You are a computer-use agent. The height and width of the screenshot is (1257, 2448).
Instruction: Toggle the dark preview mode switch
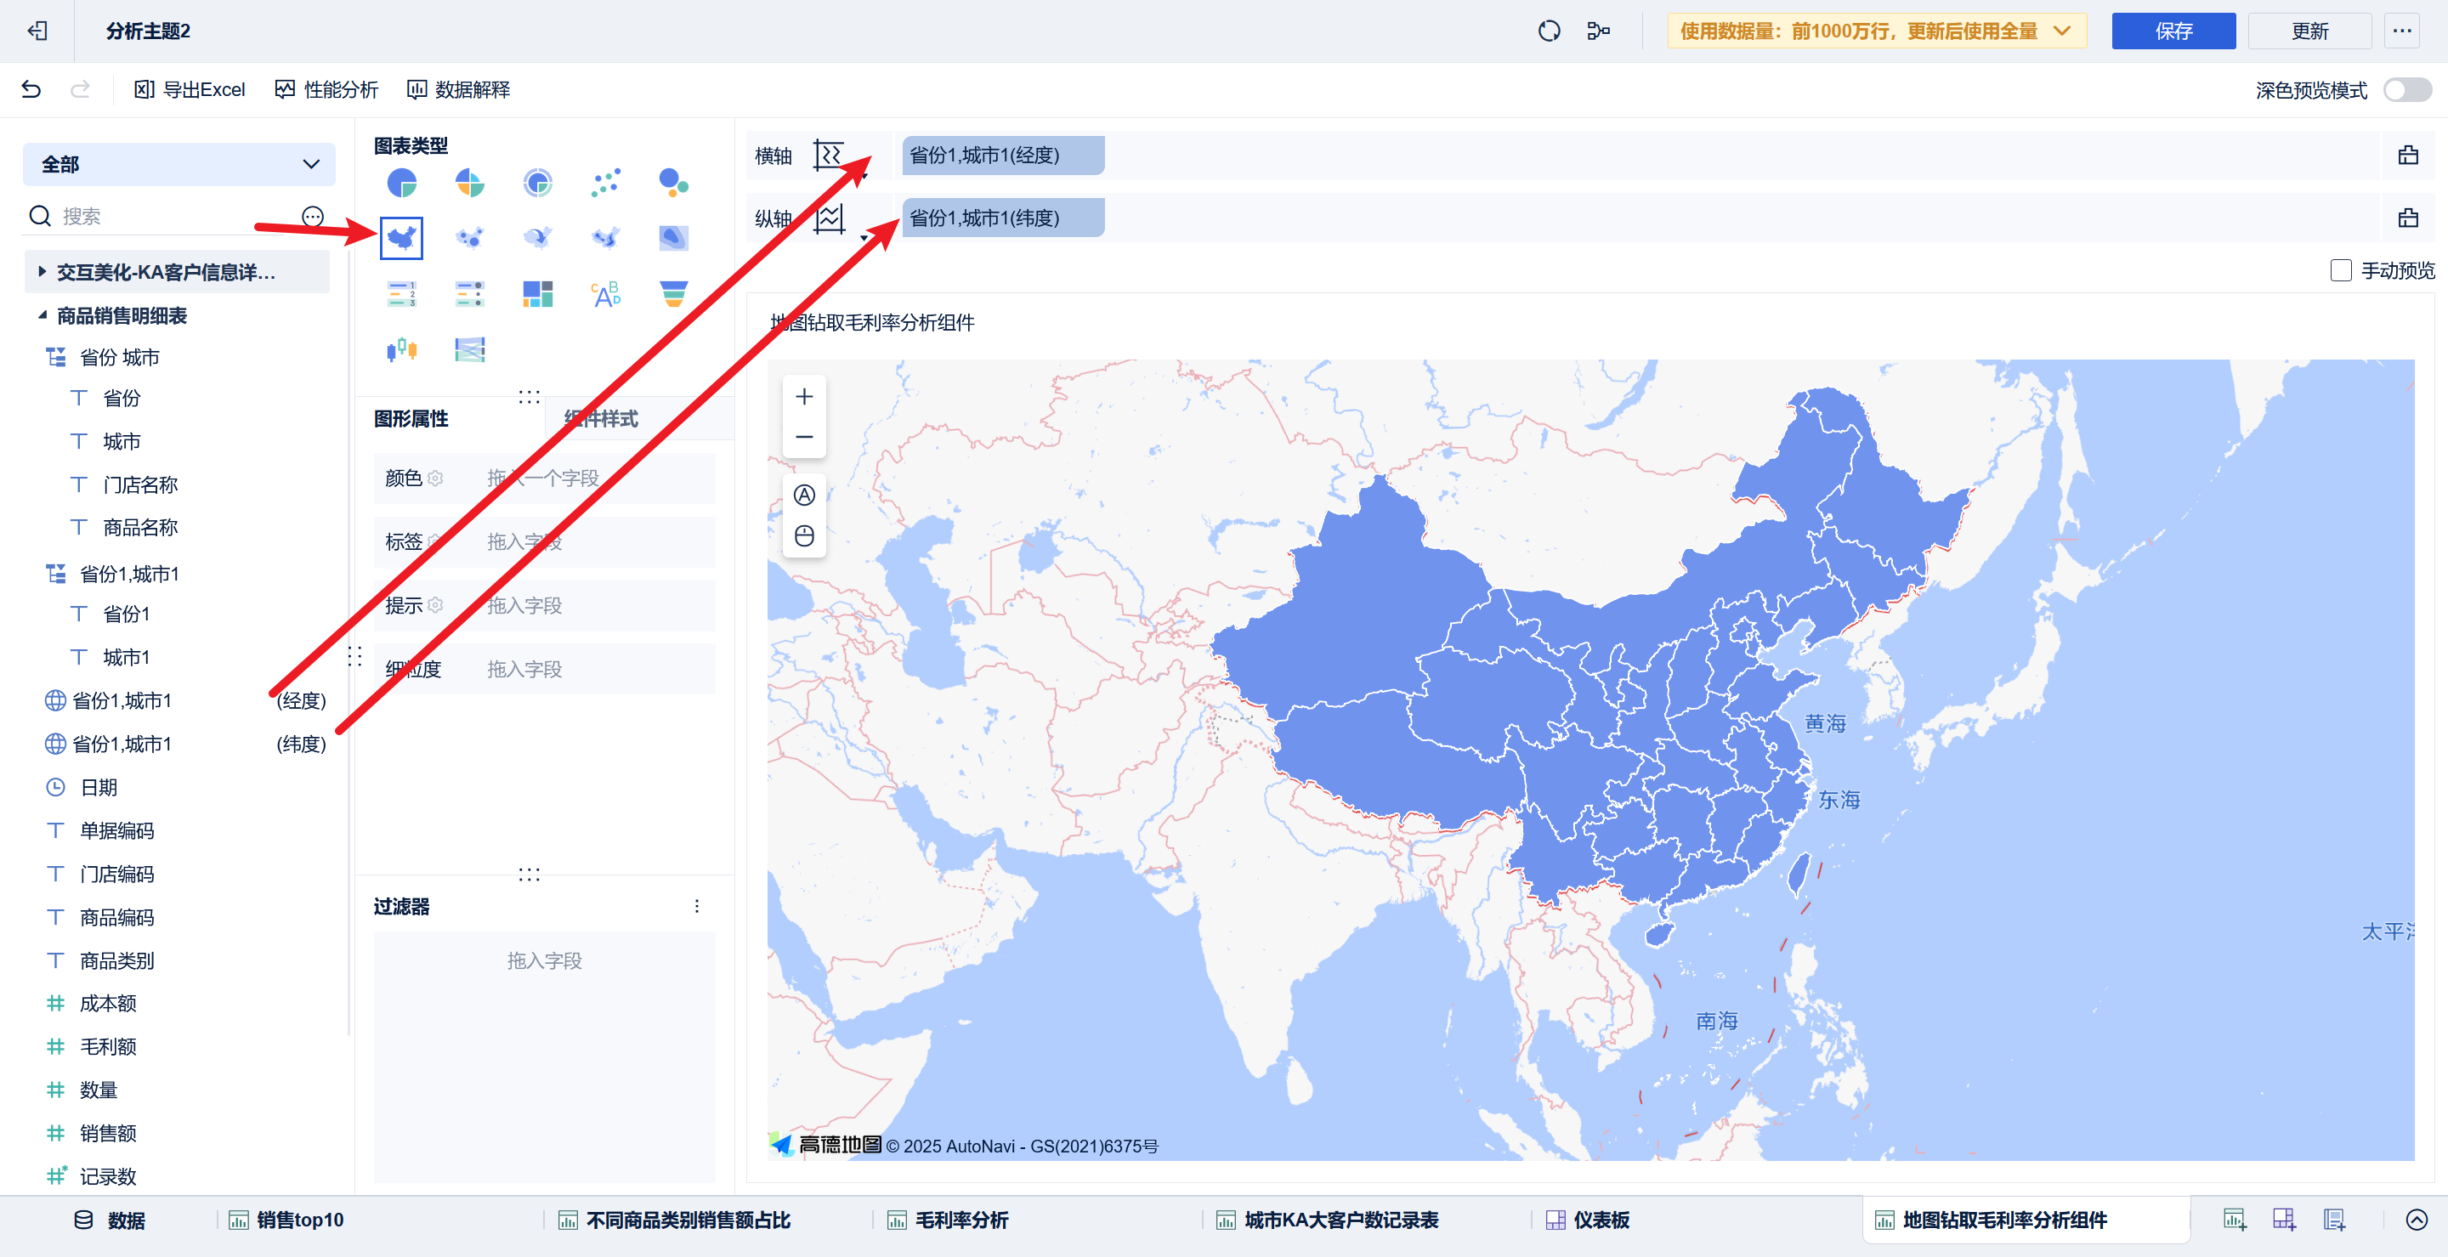point(2406,90)
